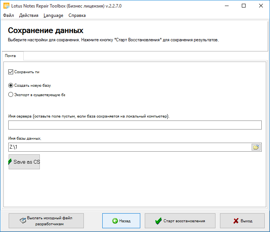Click 'Старт восстановления' button
Viewport: 270px width, 232px height.
pos(180,221)
